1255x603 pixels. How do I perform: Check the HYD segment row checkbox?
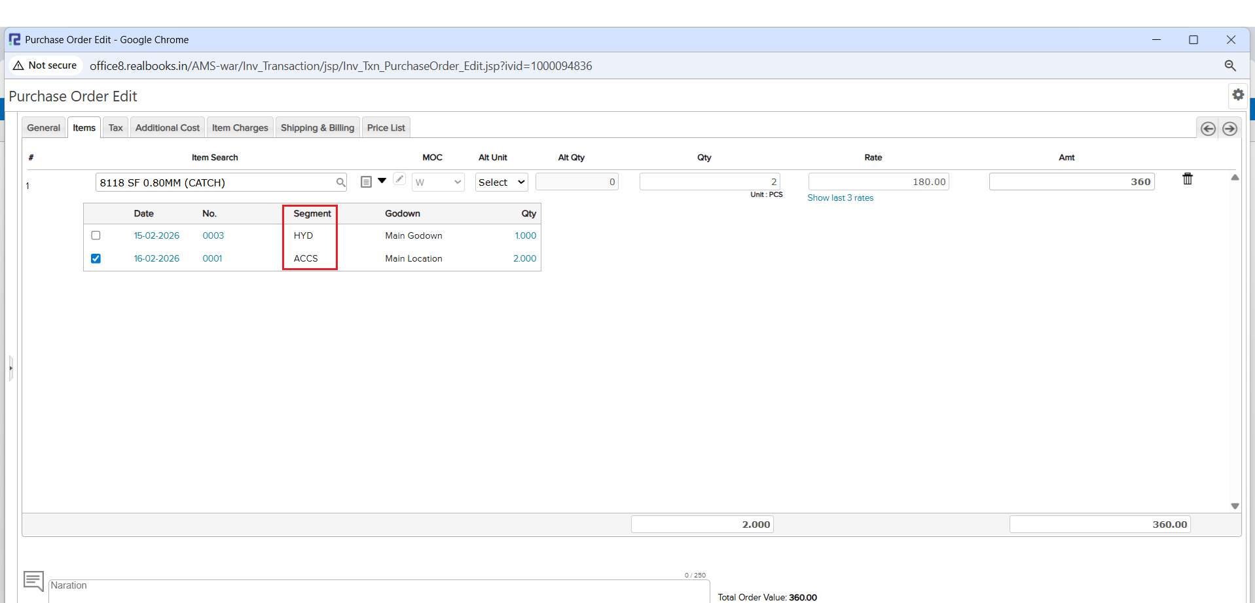(96, 235)
